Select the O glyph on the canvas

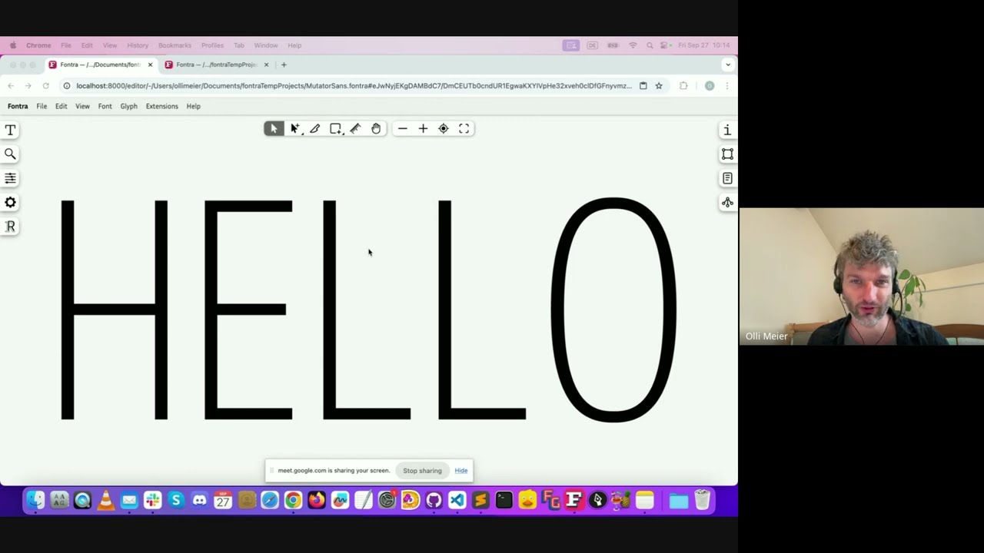613,310
